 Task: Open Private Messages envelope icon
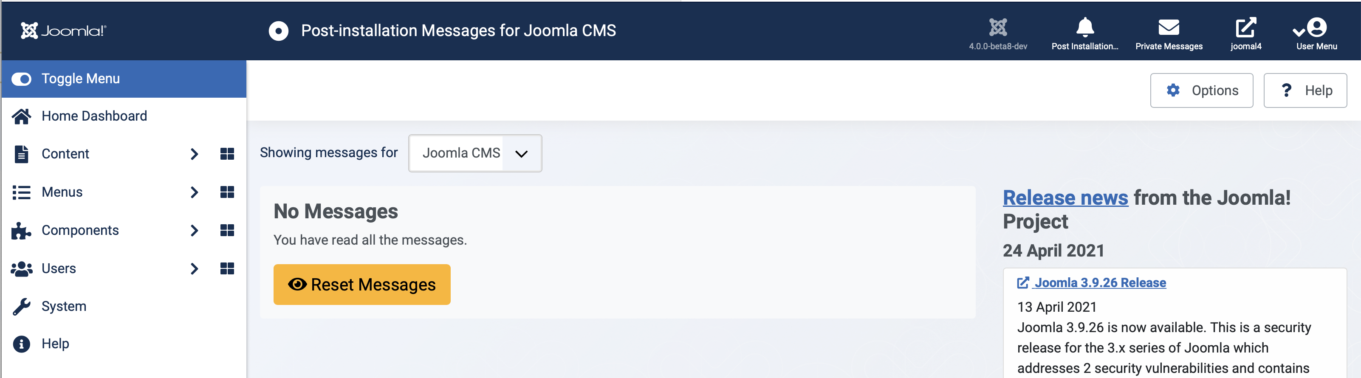pos(1169,28)
